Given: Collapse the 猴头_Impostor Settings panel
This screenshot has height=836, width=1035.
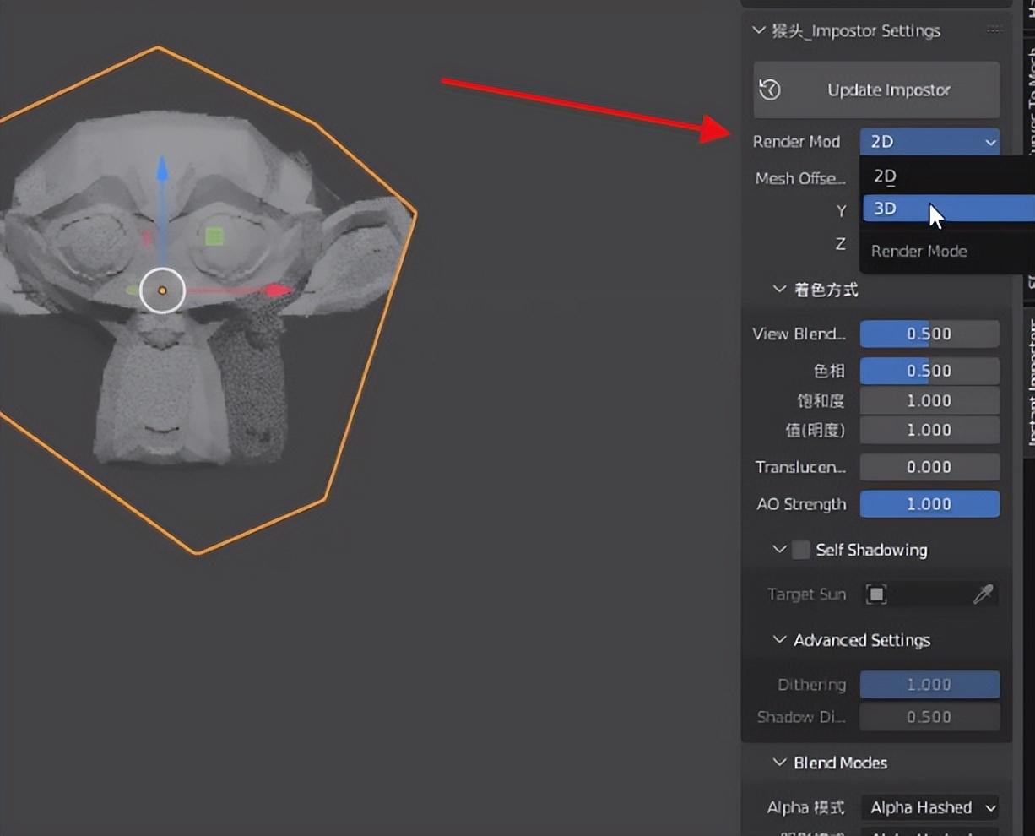Looking at the screenshot, I should pos(759,31).
